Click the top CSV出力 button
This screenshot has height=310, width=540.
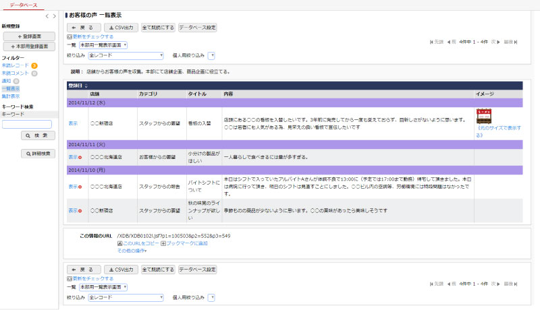click(x=121, y=28)
